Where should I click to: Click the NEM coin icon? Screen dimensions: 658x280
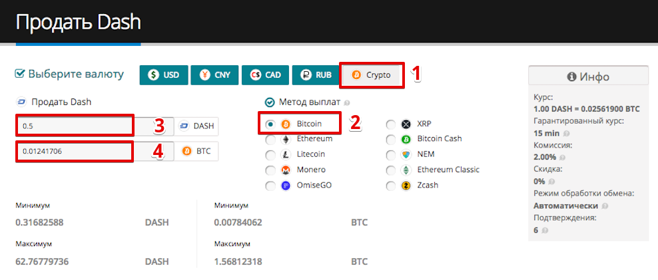coord(406,155)
